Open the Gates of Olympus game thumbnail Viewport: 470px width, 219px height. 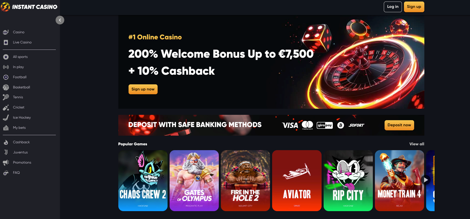194,181
